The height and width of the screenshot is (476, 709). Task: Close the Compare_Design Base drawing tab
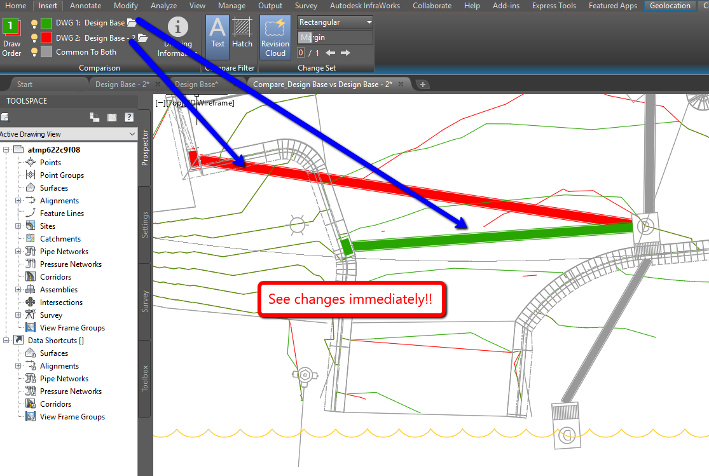click(401, 84)
